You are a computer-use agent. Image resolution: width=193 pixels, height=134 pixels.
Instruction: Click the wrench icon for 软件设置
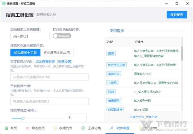pyautogui.click(x=112, y=128)
